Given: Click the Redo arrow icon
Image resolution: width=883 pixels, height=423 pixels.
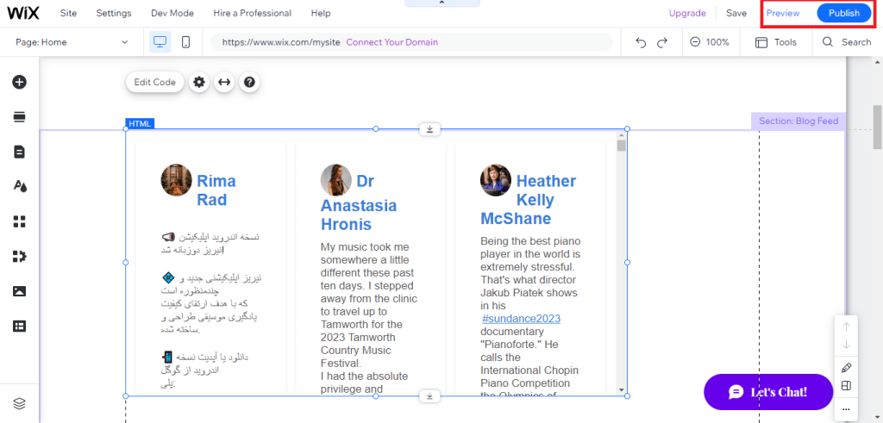Looking at the screenshot, I should [662, 42].
